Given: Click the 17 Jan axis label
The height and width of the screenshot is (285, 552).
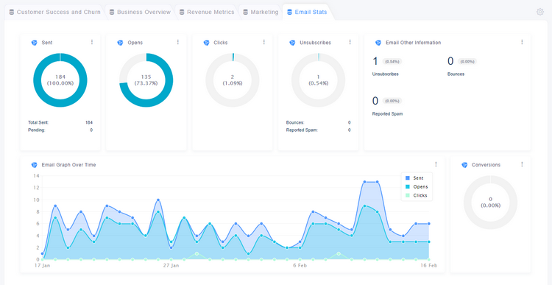Looking at the screenshot, I should click(x=41, y=266).
